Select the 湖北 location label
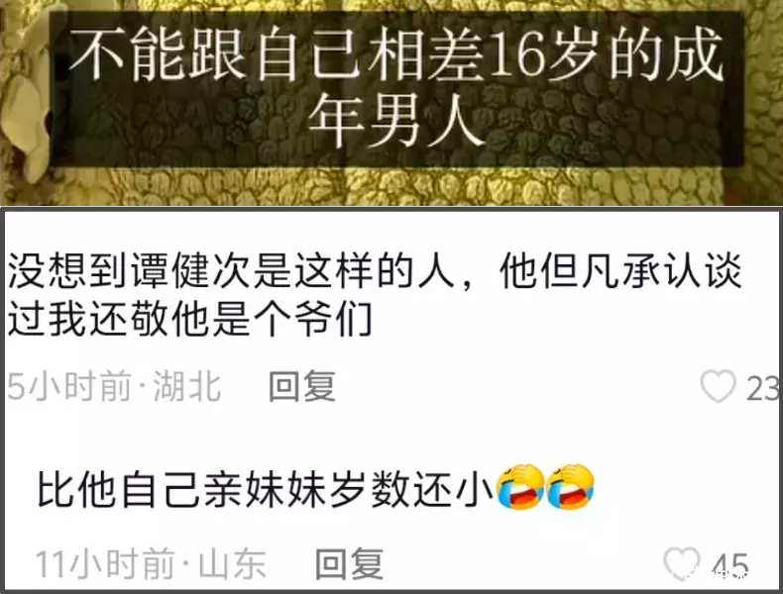 tap(187, 386)
